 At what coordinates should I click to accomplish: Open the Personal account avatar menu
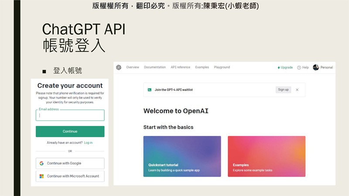tap(316, 67)
